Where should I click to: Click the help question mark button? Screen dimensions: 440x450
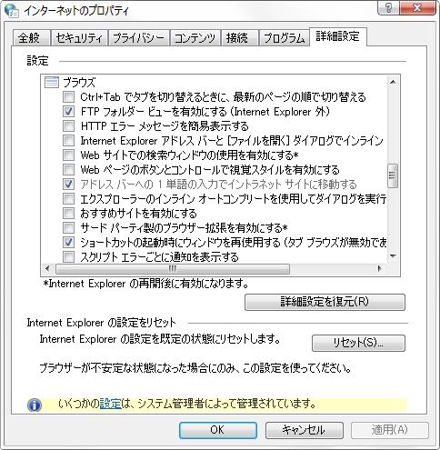point(388,8)
